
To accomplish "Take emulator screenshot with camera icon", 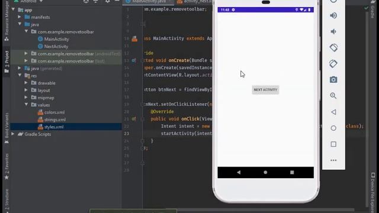I will pyautogui.click(x=333, y=80).
